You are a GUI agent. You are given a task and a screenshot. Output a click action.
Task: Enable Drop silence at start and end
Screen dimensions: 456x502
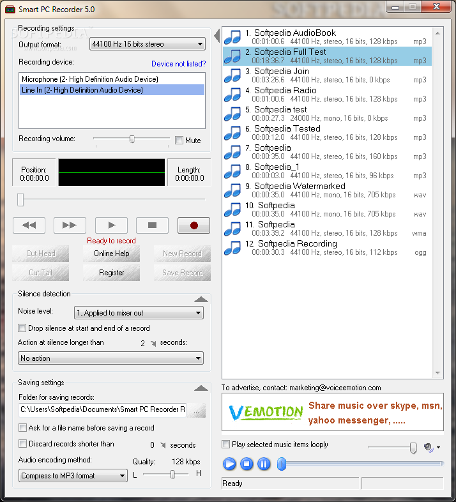[x=22, y=328]
